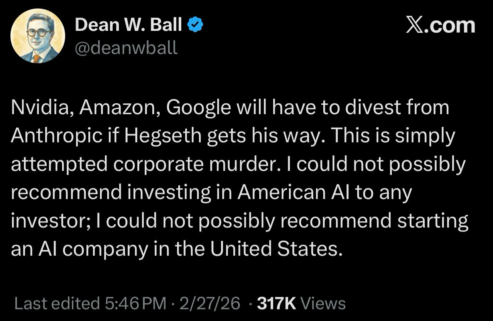Viewport: 493px width, 321px height.
Task: Click the word "Amazon" in the post
Action: click(x=118, y=107)
